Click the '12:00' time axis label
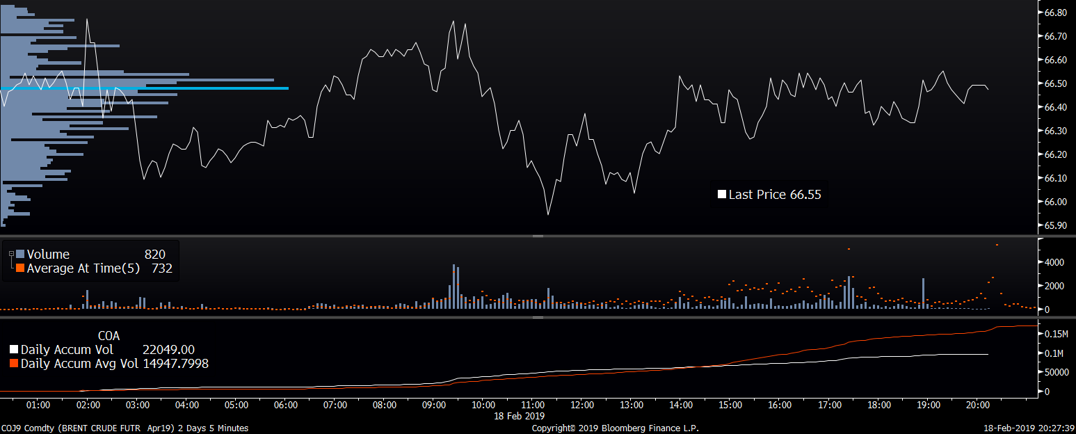 (x=582, y=405)
